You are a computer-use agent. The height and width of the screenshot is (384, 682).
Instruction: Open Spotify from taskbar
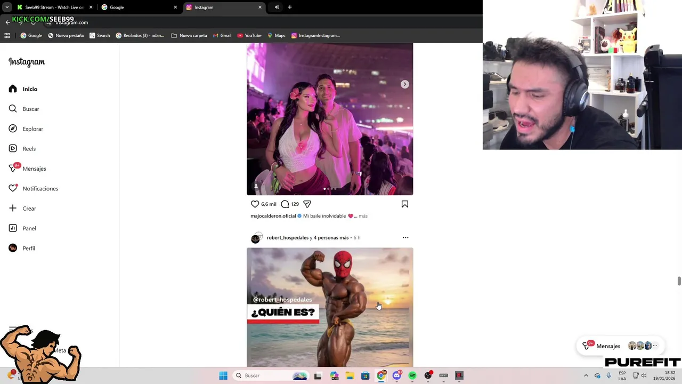coord(412,375)
